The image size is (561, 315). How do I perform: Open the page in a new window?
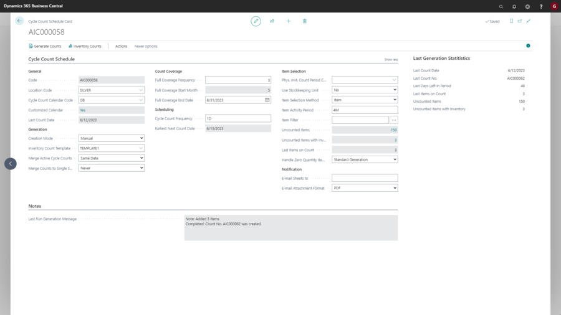pos(520,21)
